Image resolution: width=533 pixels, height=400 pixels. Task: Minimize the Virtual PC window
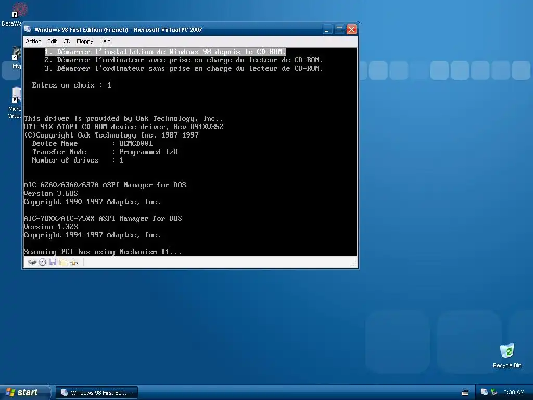327,30
